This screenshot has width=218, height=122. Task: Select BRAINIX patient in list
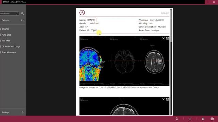pyautogui.click(x=5, y=29)
